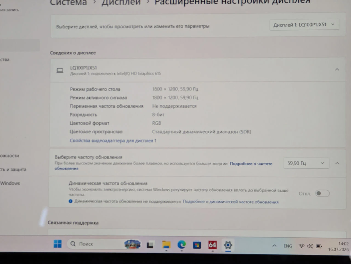351x264 pixels.
Task: Open the Windows Start menu
Action: pyautogui.click(x=58, y=244)
